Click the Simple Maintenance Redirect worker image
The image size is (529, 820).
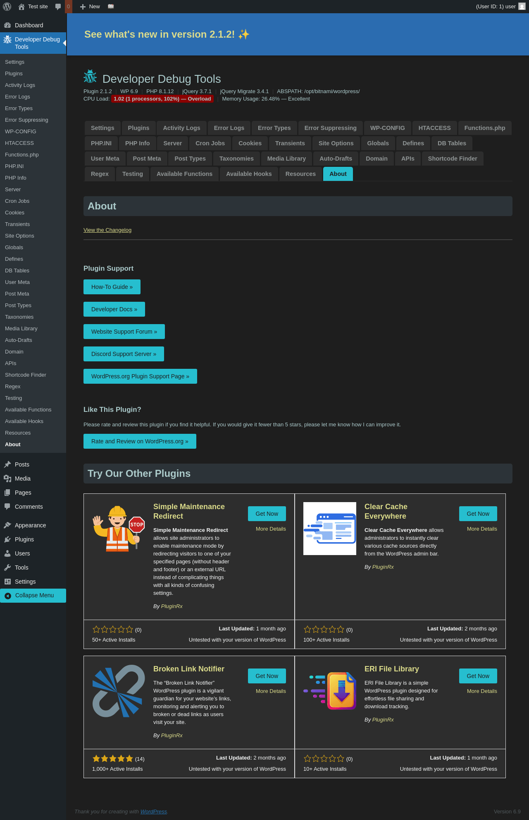119,529
